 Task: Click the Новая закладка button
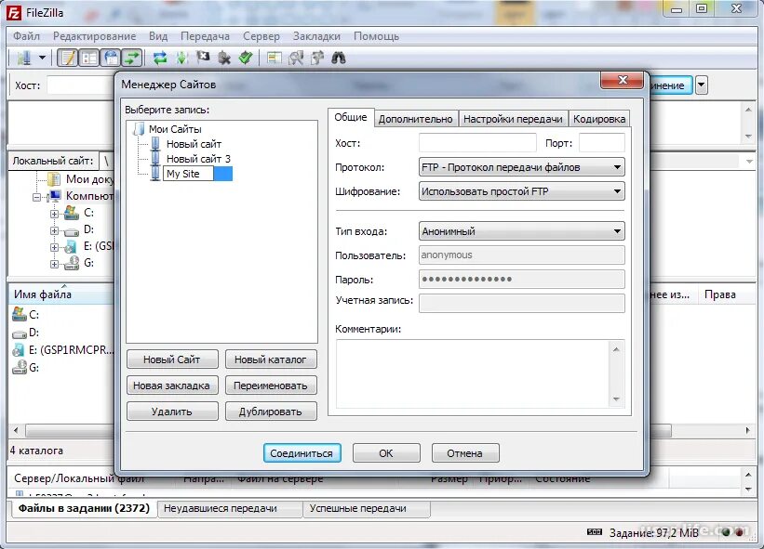(172, 386)
